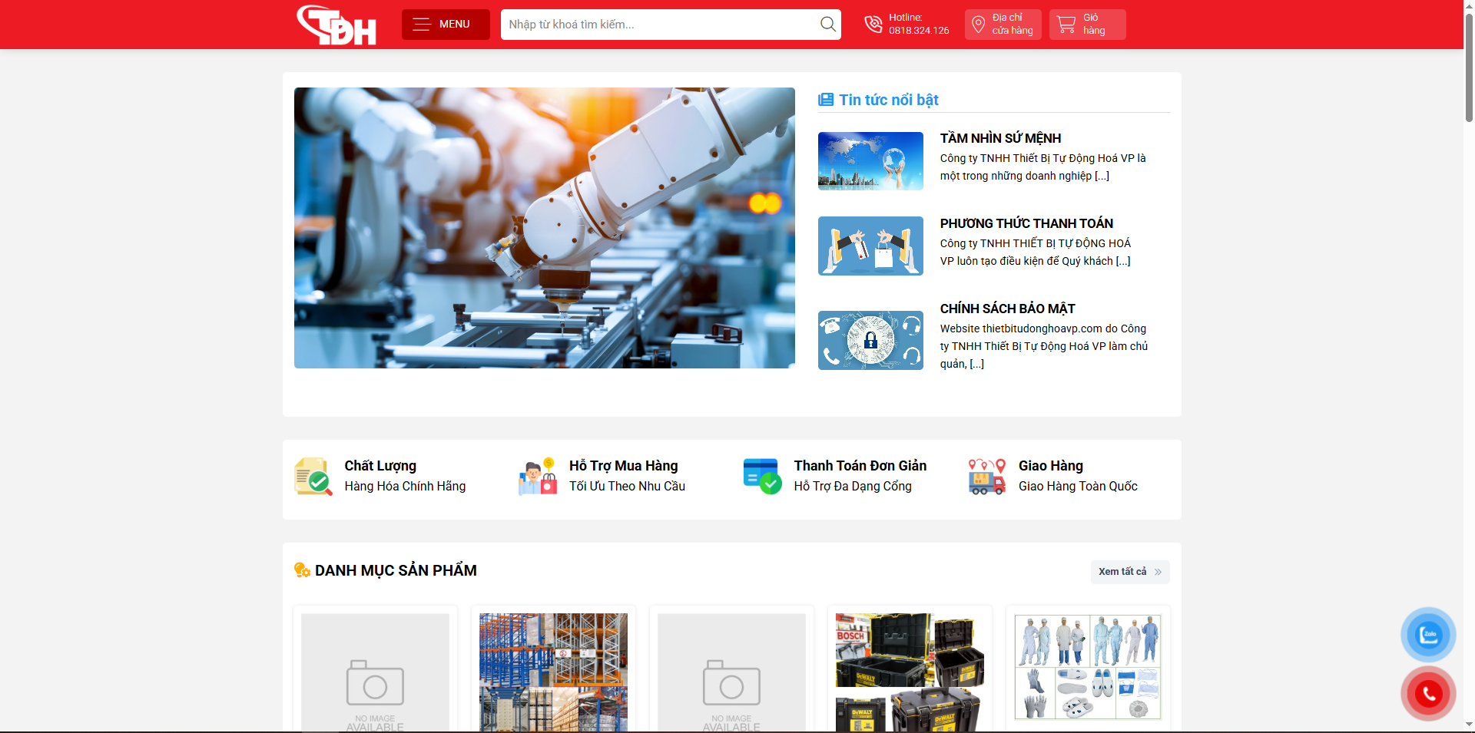Click the Thanh Toán Đơn Giản card icon
This screenshot has height=733, width=1475.
click(x=762, y=477)
